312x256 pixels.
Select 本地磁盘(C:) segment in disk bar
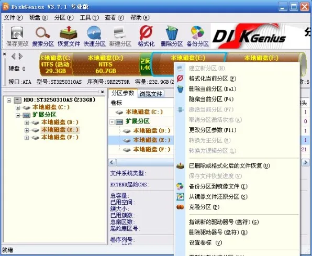tap(55, 64)
